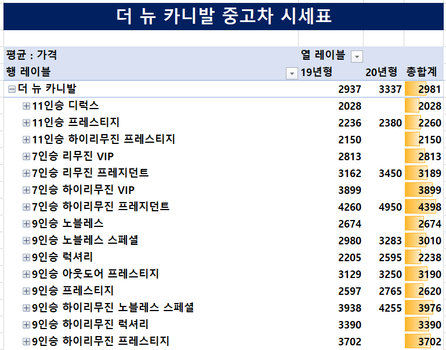Click the 4260 value cell
Image resolution: width=446 pixels, height=350 pixels.
[350, 207]
